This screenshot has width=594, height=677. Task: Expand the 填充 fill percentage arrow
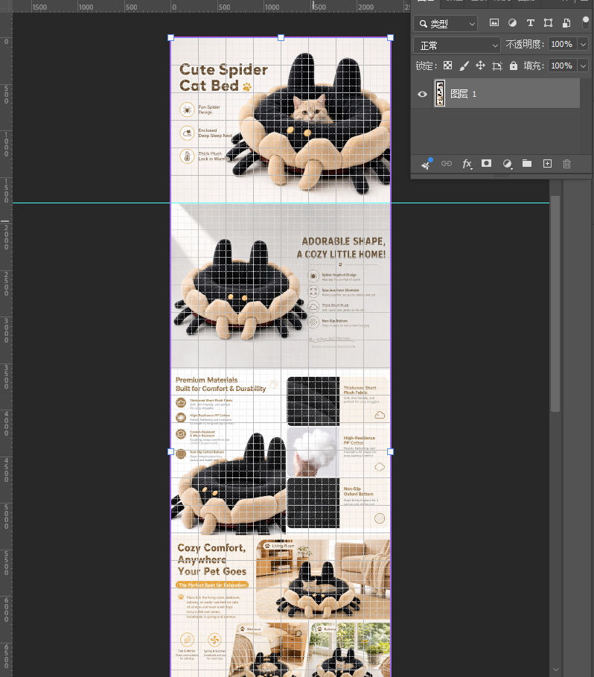coord(583,66)
